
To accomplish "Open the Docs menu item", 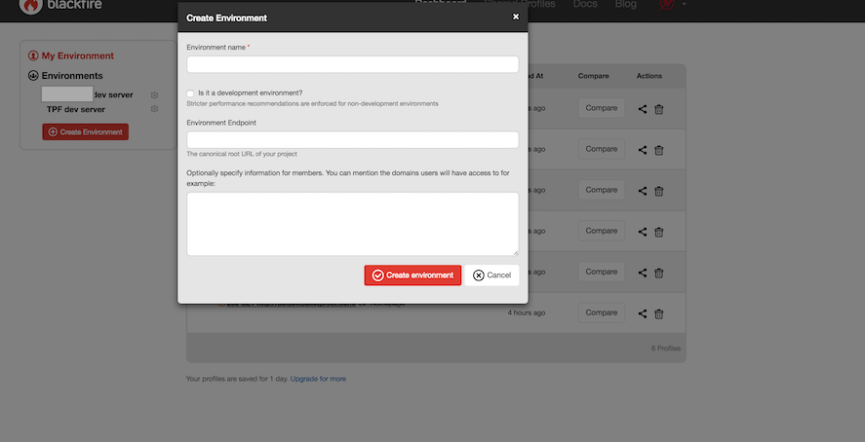I will 585,5.
